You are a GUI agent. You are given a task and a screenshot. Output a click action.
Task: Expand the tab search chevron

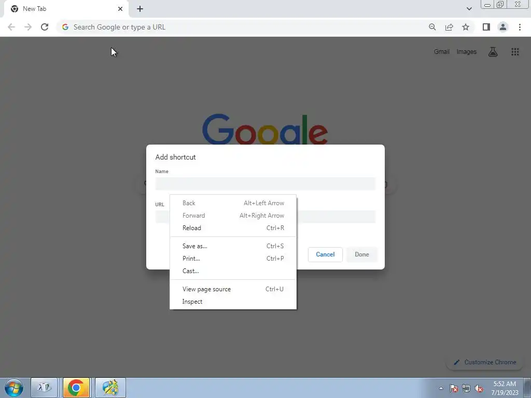(469, 9)
